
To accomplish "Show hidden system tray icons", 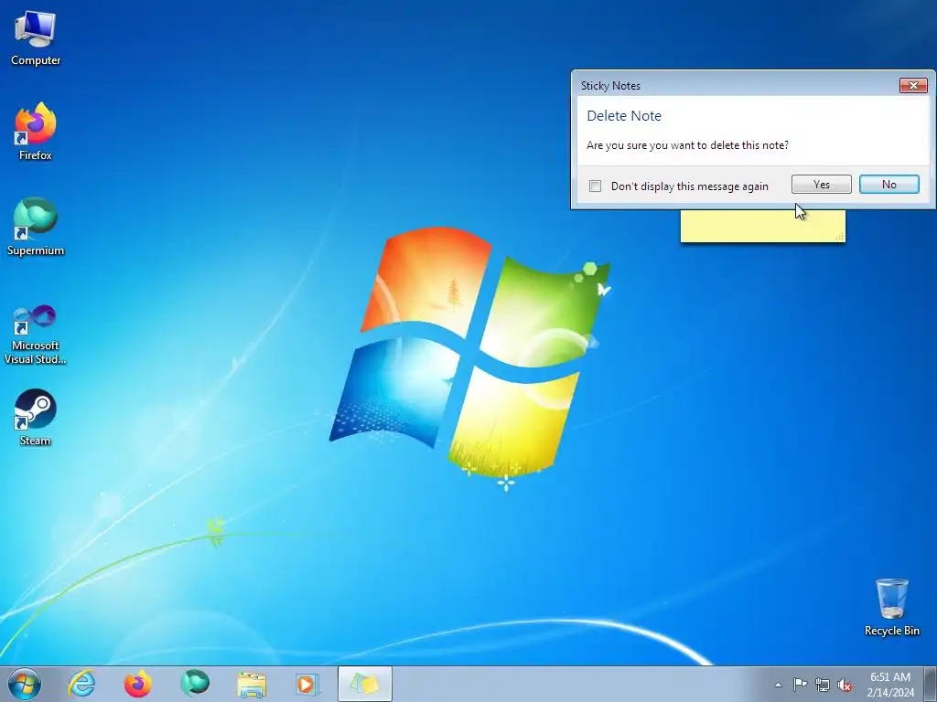I will (778, 685).
